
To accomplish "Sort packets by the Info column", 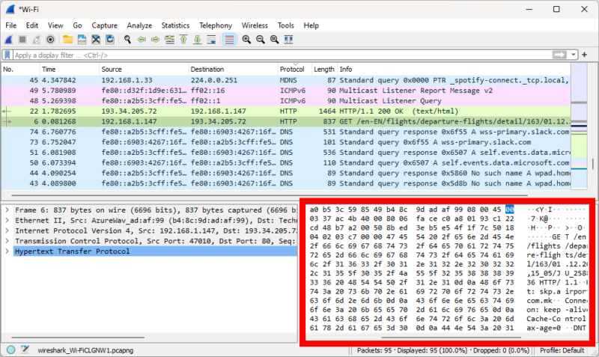I will coord(454,69).
